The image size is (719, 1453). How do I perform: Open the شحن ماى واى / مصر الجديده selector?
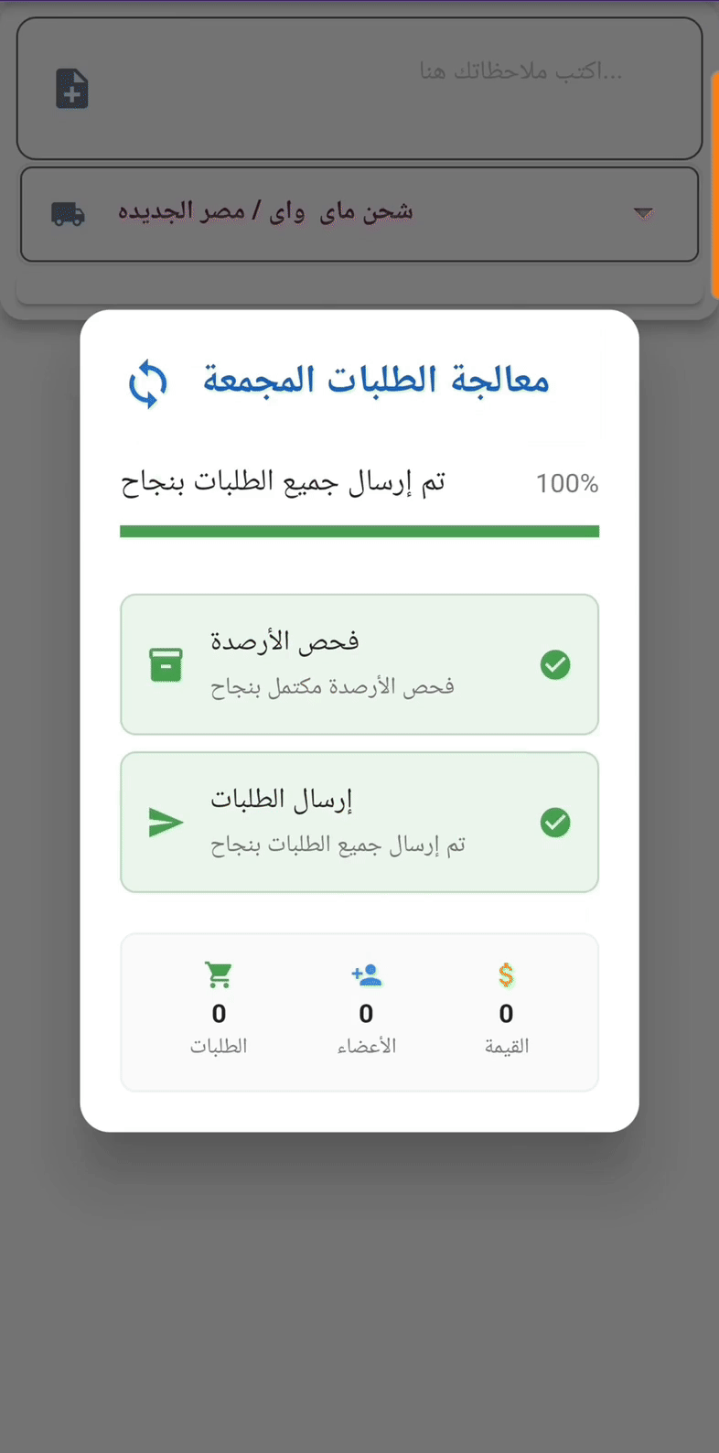tap(265, 212)
